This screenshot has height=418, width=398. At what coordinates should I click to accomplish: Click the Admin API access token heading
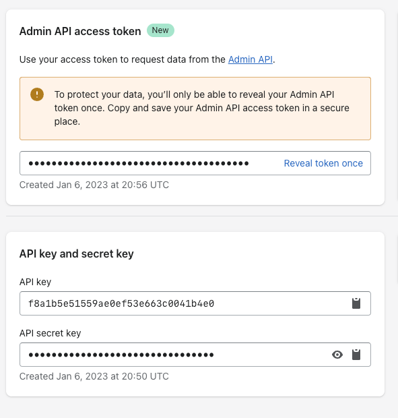(x=80, y=31)
